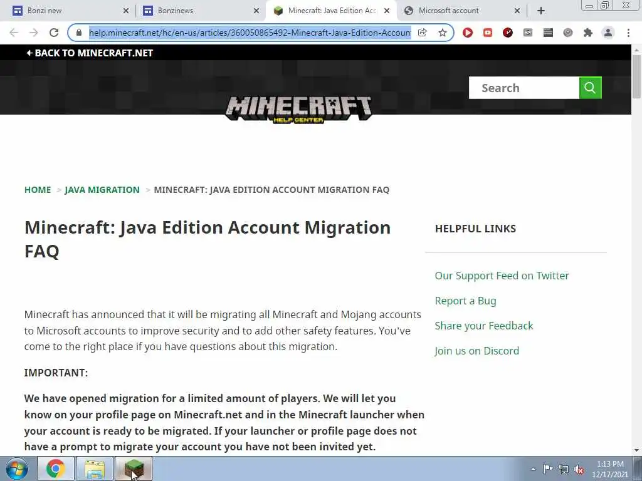Open Chrome three-dot menu
Image resolution: width=642 pixels, height=481 pixels.
628,33
